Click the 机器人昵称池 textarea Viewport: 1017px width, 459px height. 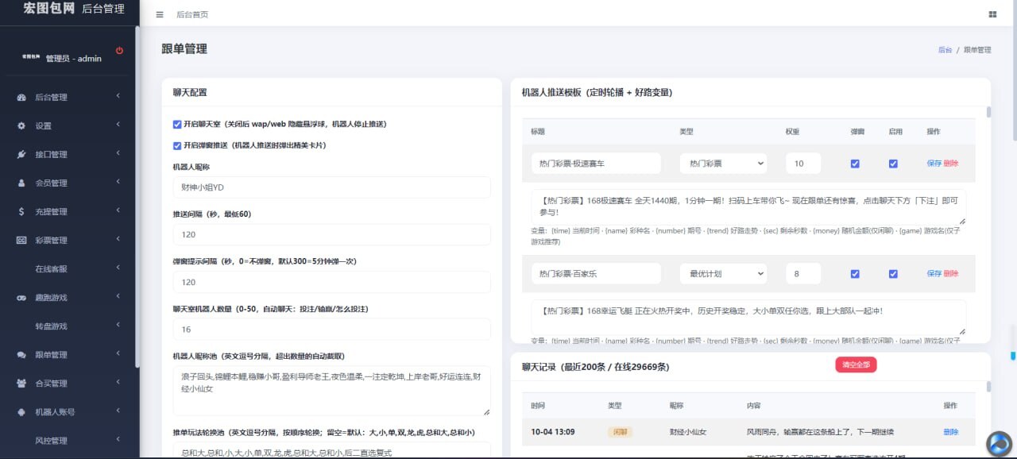tap(331, 391)
